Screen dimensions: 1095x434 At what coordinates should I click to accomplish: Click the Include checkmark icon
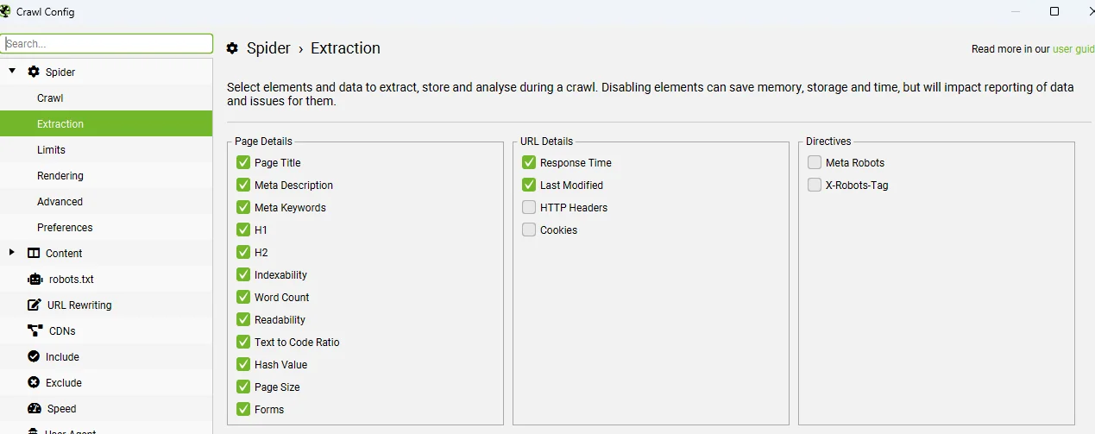tap(34, 356)
